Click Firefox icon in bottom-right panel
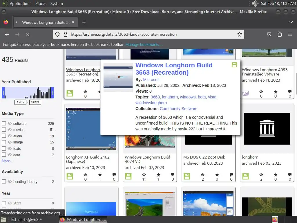 pyautogui.click(x=275, y=220)
